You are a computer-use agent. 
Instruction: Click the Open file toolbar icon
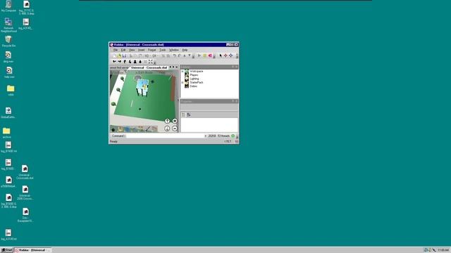click(119, 56)
